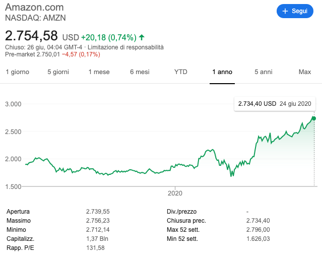
Task: Click the Massimo label
Action: coord(19,221)
